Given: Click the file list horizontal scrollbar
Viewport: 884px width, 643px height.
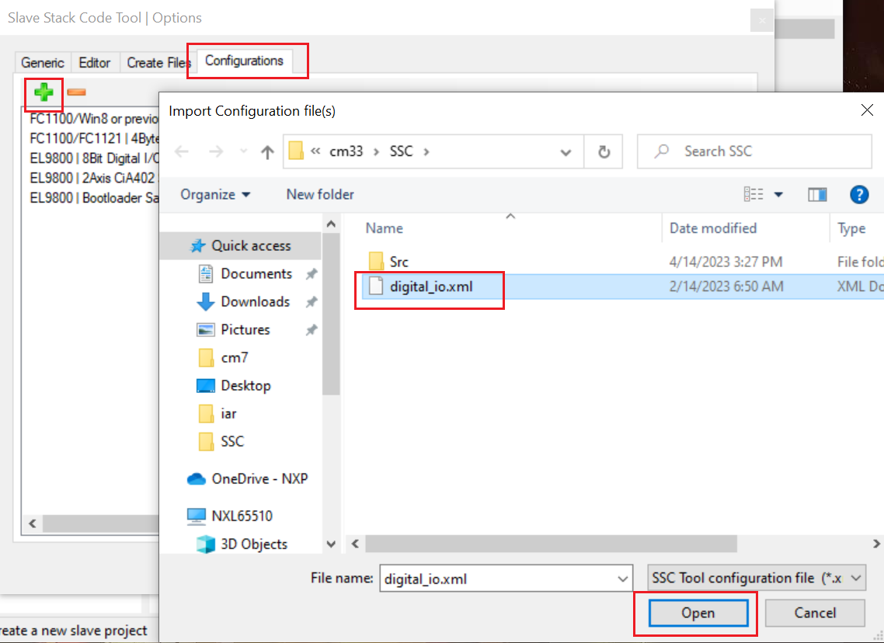Looking at the screenshot, I should point(552,544).
